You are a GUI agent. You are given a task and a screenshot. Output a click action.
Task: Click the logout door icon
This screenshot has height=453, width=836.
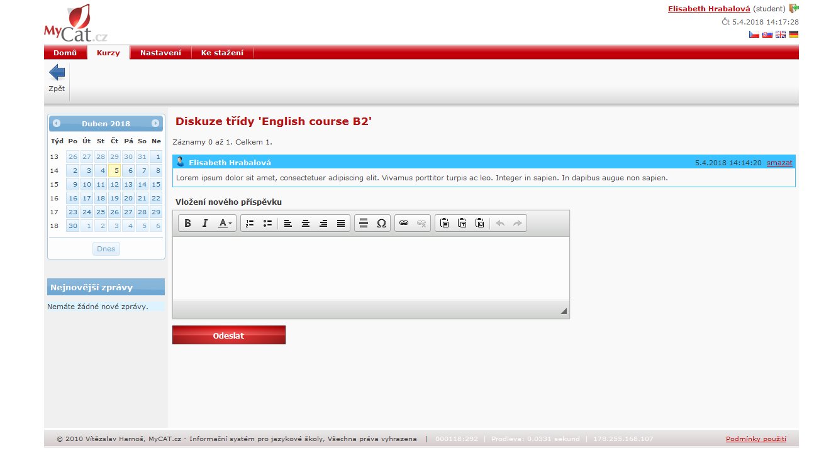(x=794, y=8)
